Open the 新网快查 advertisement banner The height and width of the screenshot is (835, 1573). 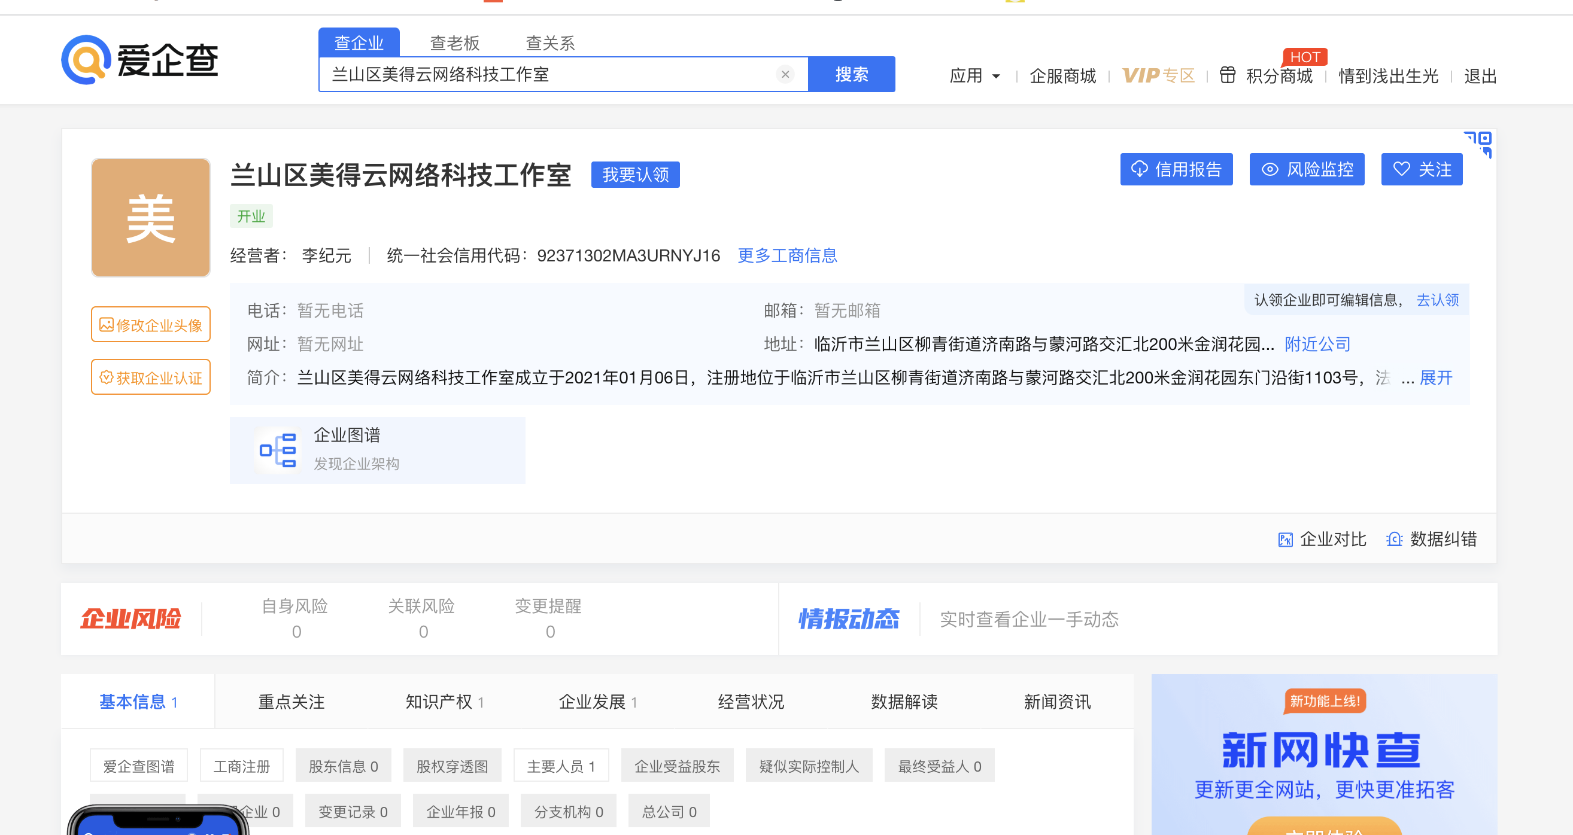coord(1324,754)
